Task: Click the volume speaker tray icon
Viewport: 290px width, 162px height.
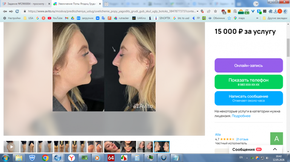Action: [267, 158]
